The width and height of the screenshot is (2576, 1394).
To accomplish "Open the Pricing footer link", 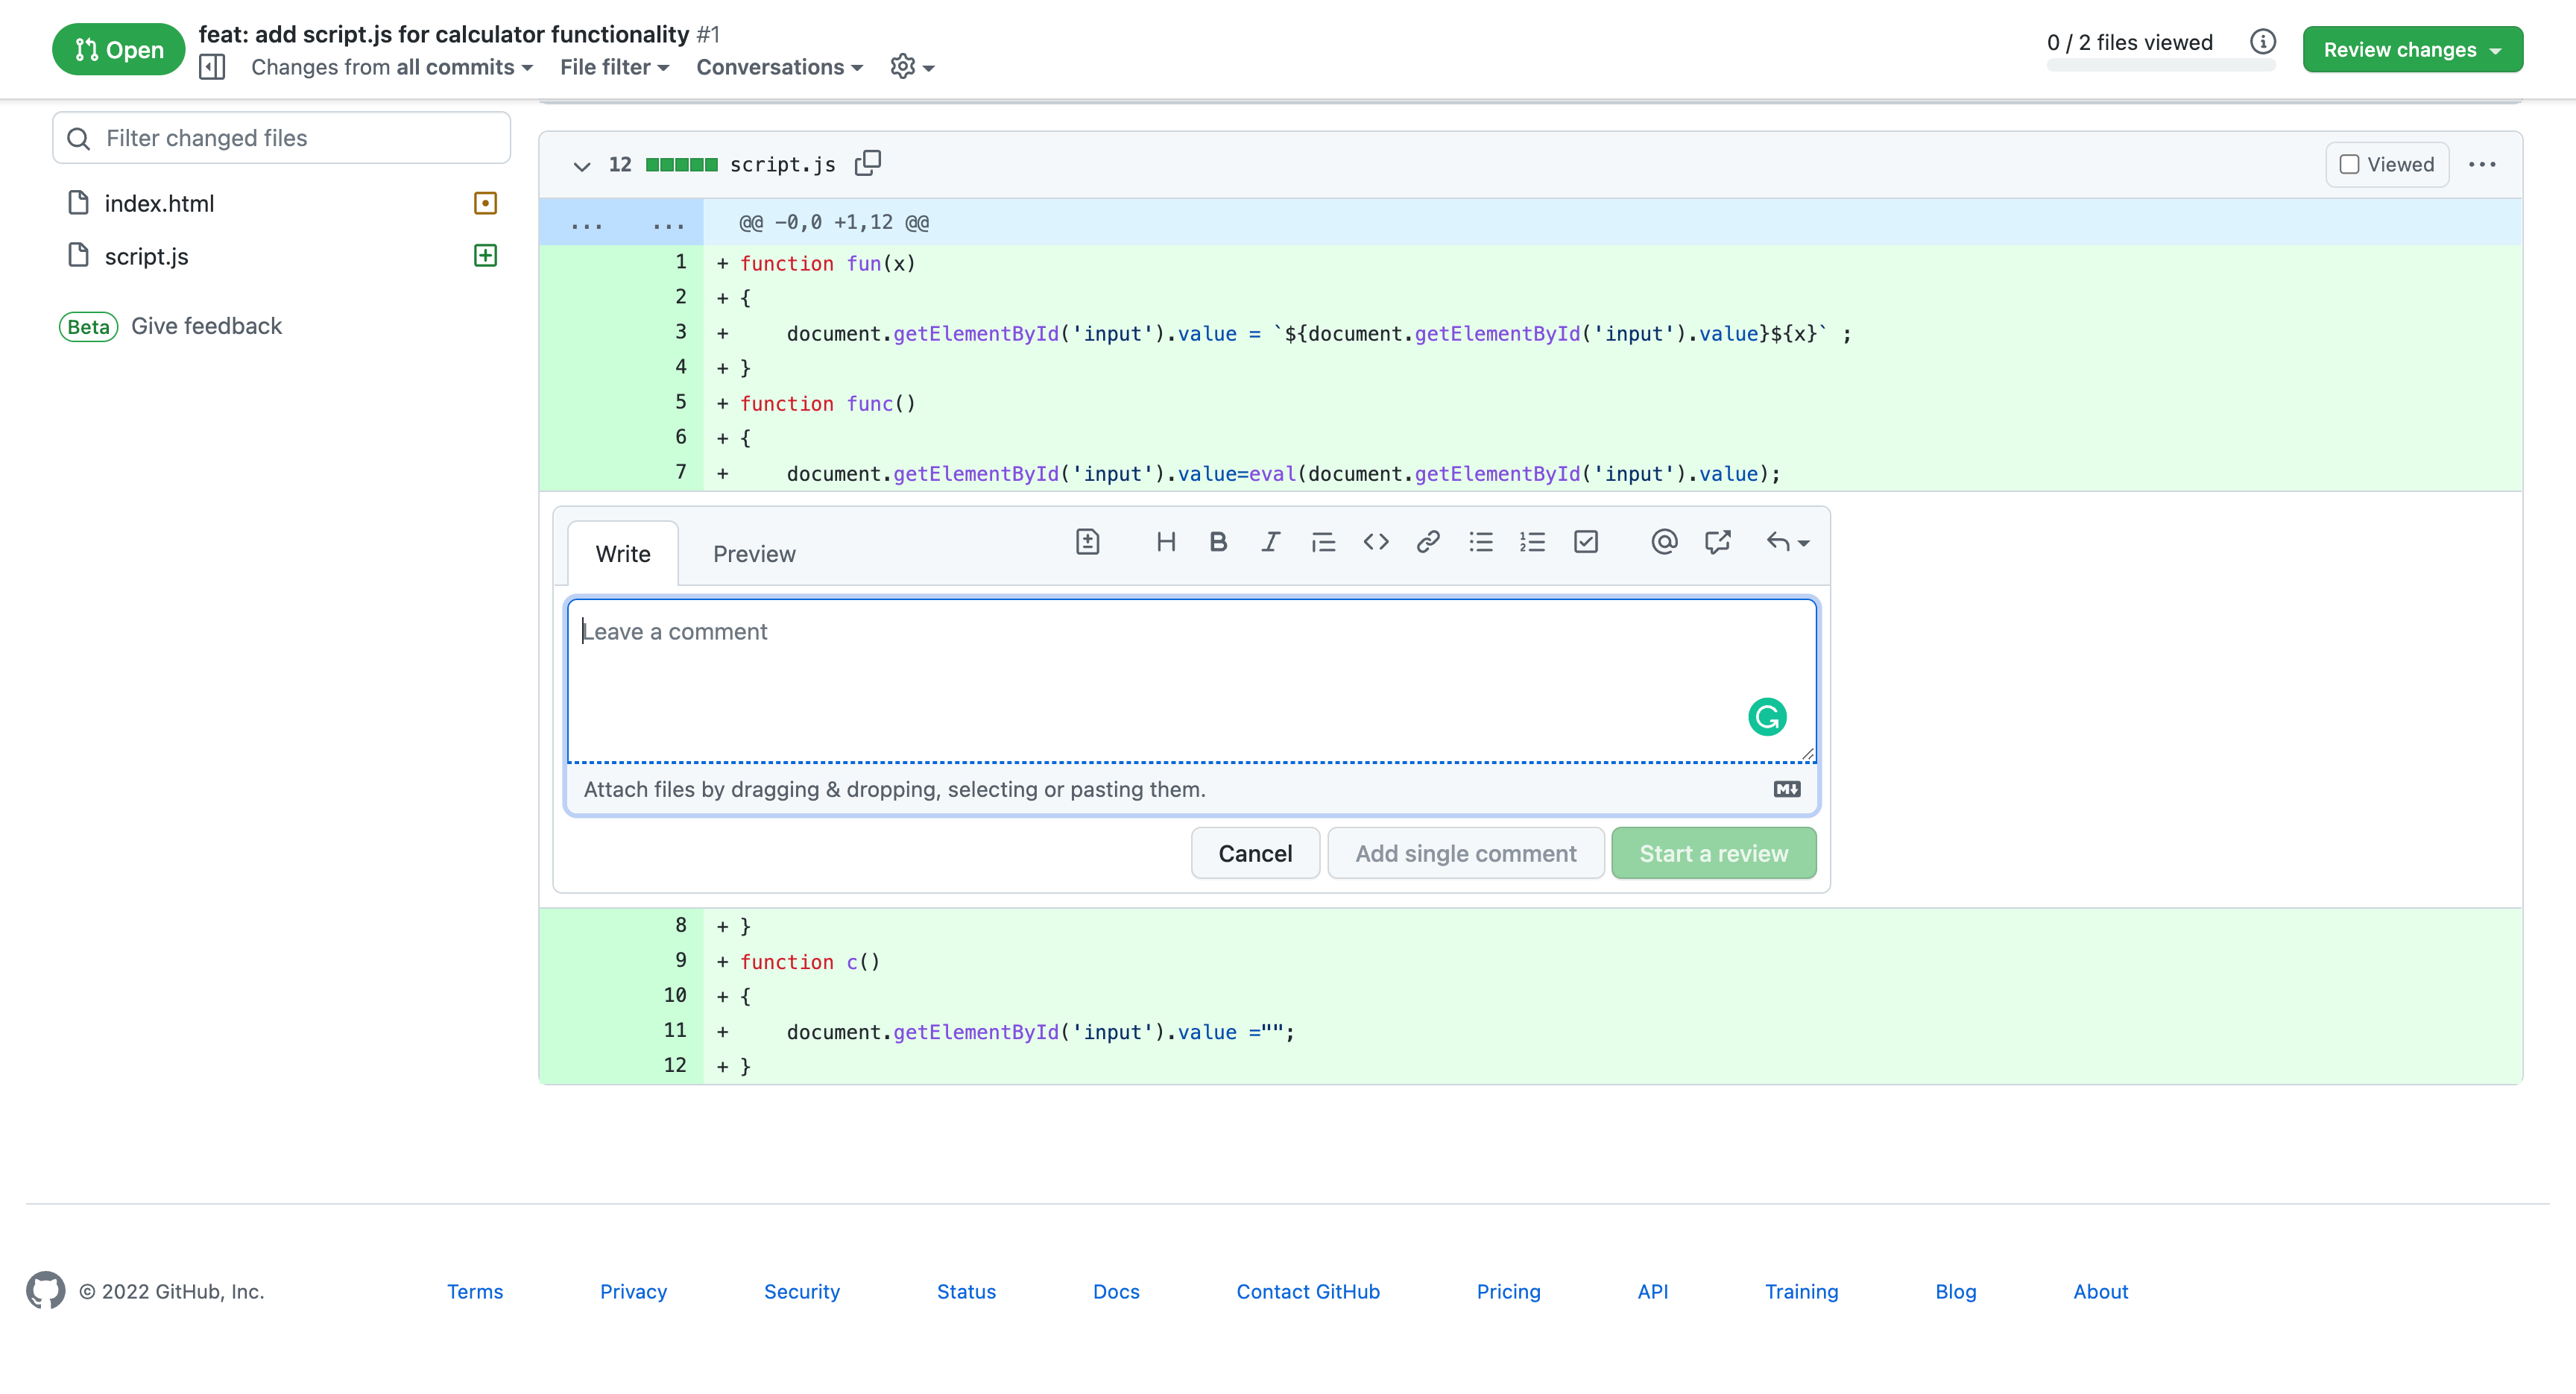I will point(1508,1291).
